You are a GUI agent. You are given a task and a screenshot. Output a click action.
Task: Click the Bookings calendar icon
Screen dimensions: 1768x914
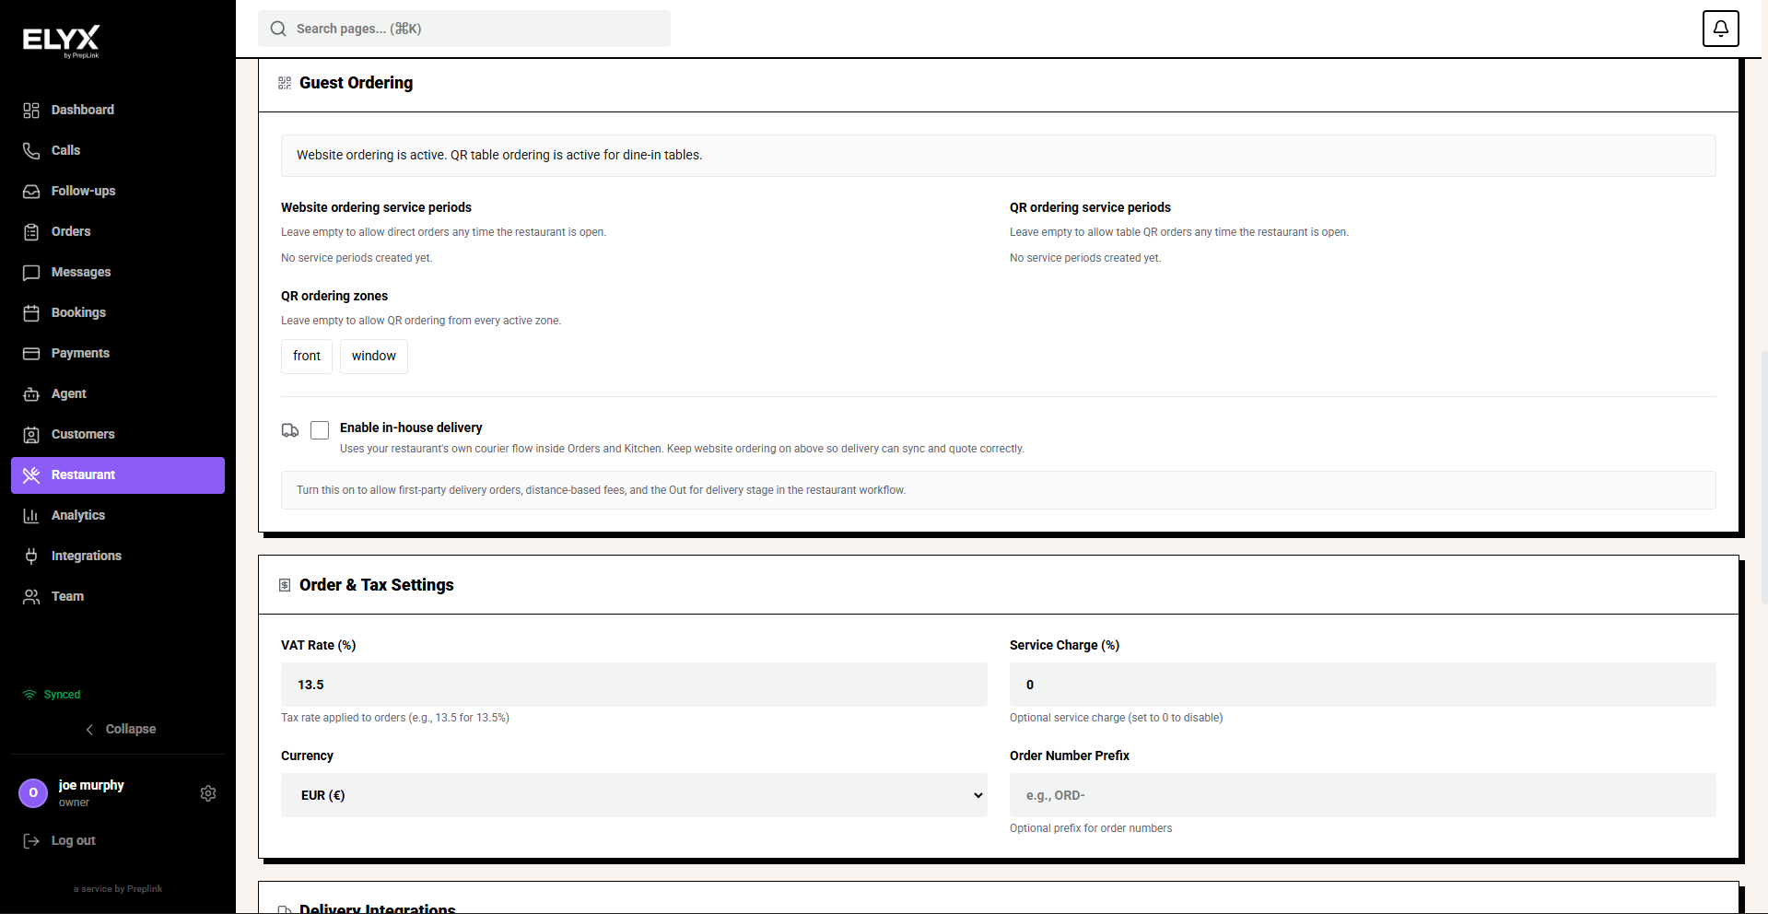[31, 313]
